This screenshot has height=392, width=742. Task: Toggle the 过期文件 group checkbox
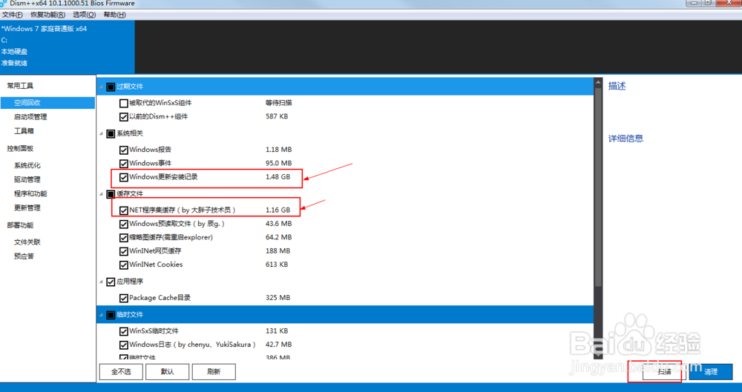pyautogui.click(x=111, y=87)
